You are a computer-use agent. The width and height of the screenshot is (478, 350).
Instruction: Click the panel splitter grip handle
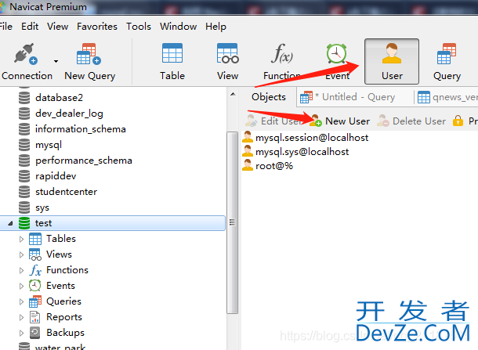232,222
